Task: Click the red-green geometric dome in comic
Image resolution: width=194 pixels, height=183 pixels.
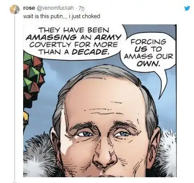Action: 33,77
